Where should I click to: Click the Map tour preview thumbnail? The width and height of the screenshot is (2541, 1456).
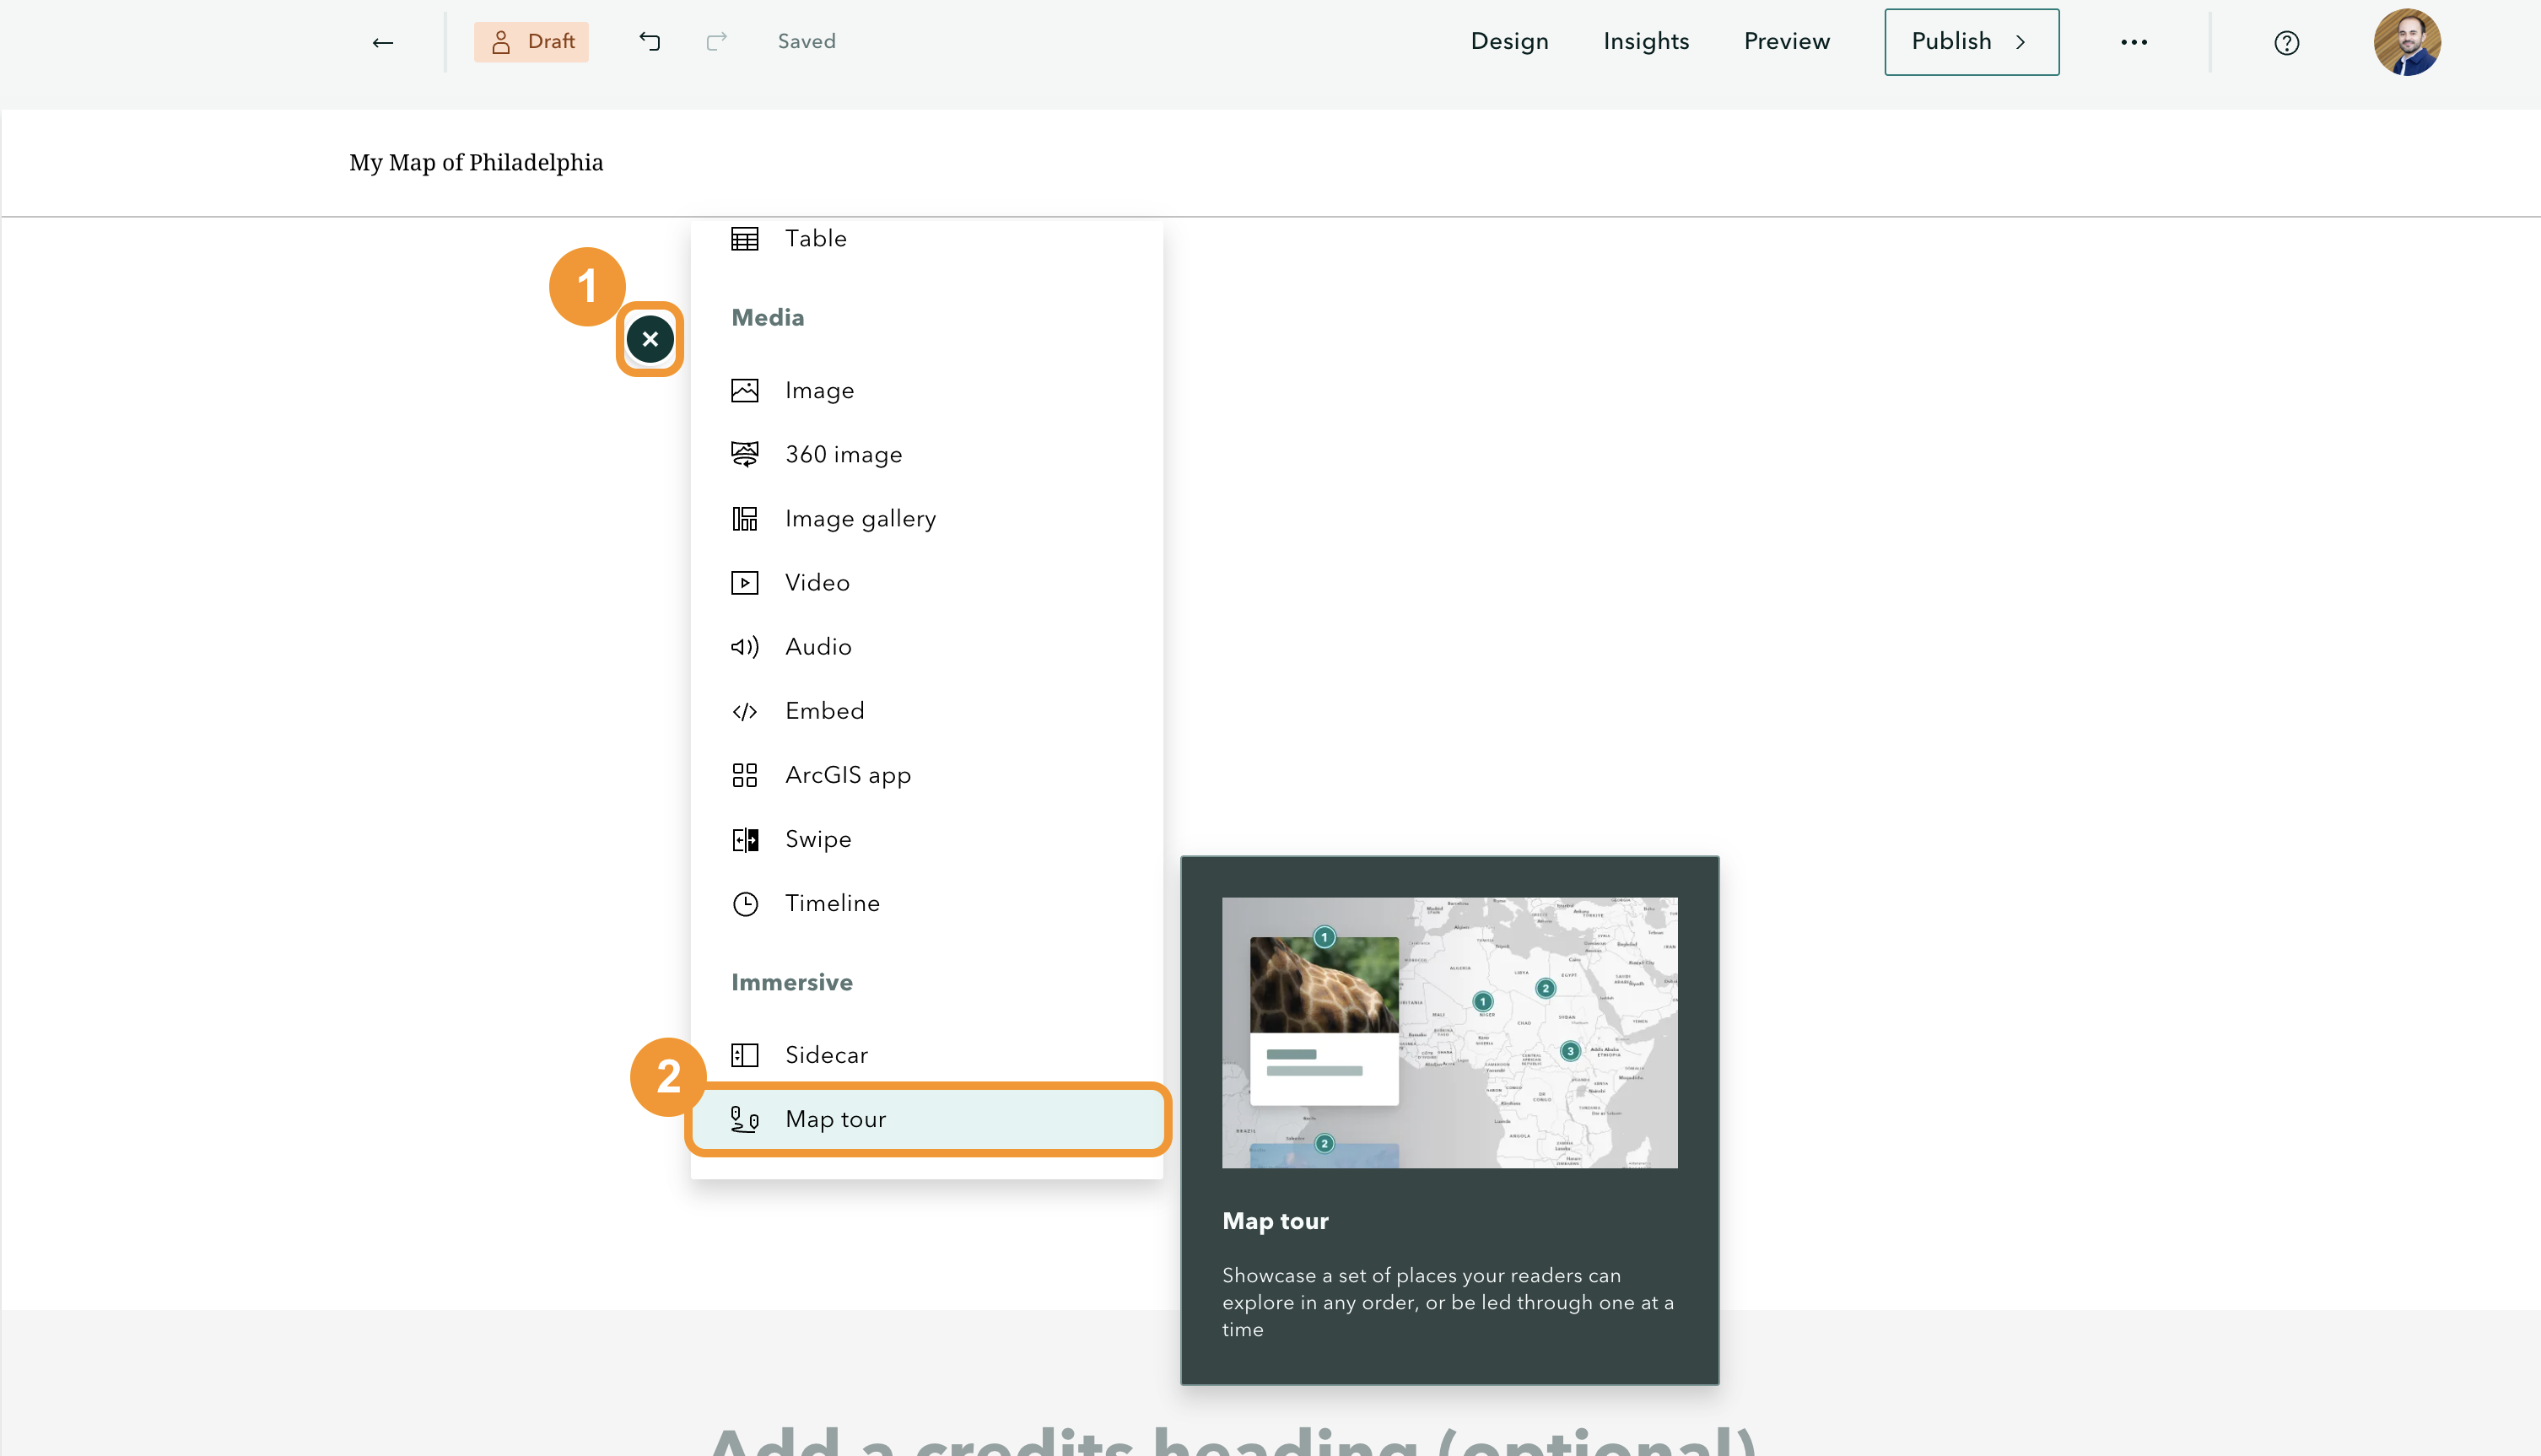1449,1032
